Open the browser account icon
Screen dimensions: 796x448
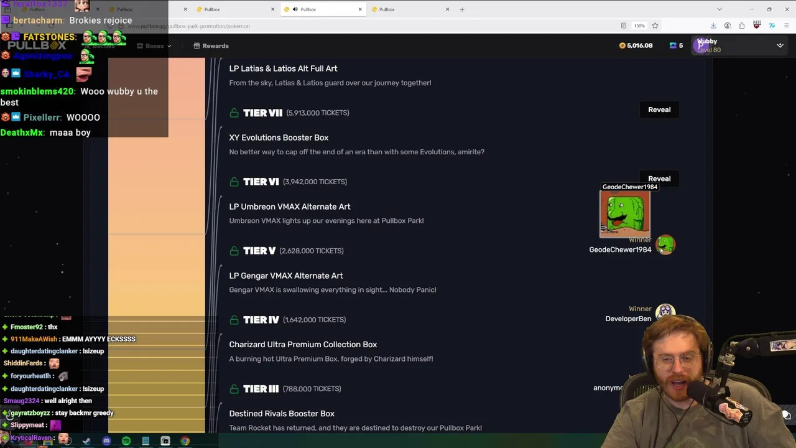[728, 26]
